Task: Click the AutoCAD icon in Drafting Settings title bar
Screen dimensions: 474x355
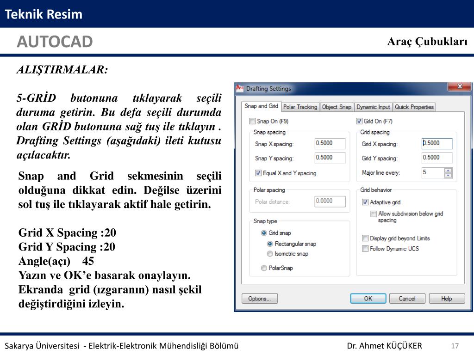Action: [x=240, y=88]
